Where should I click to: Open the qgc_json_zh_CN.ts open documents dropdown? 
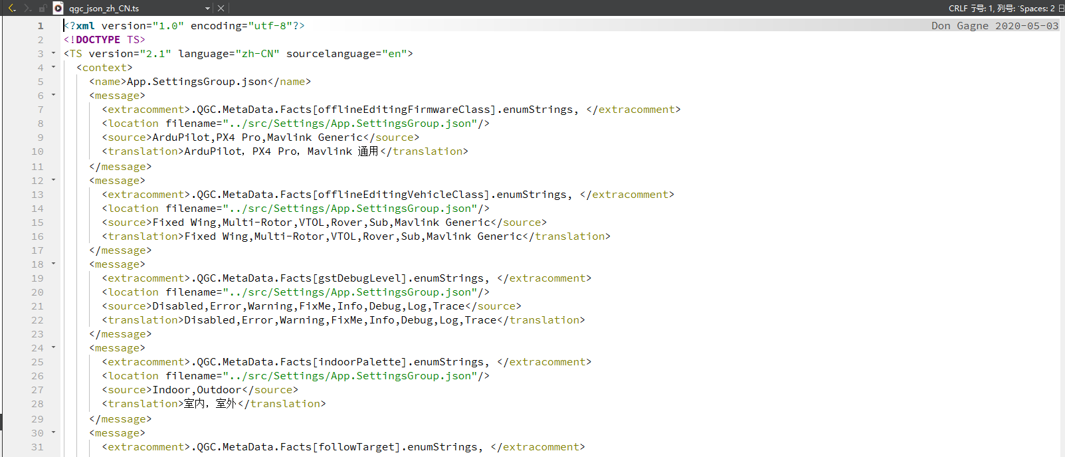coord(207,9)
